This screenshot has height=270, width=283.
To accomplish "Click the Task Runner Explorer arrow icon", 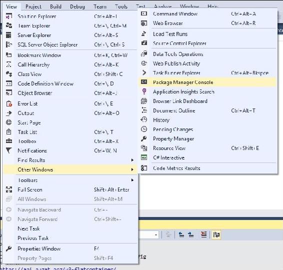I will [x=144, y=72].
